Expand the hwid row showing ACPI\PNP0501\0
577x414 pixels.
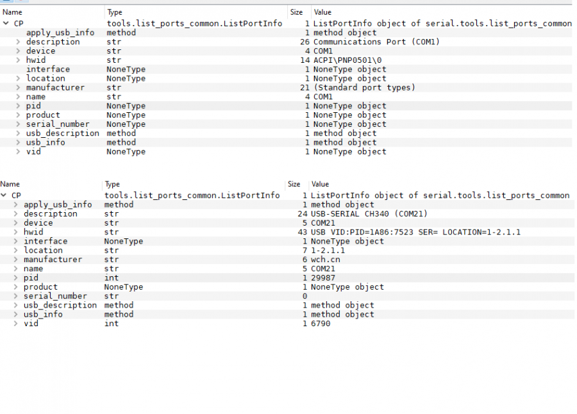coord(19,60)
